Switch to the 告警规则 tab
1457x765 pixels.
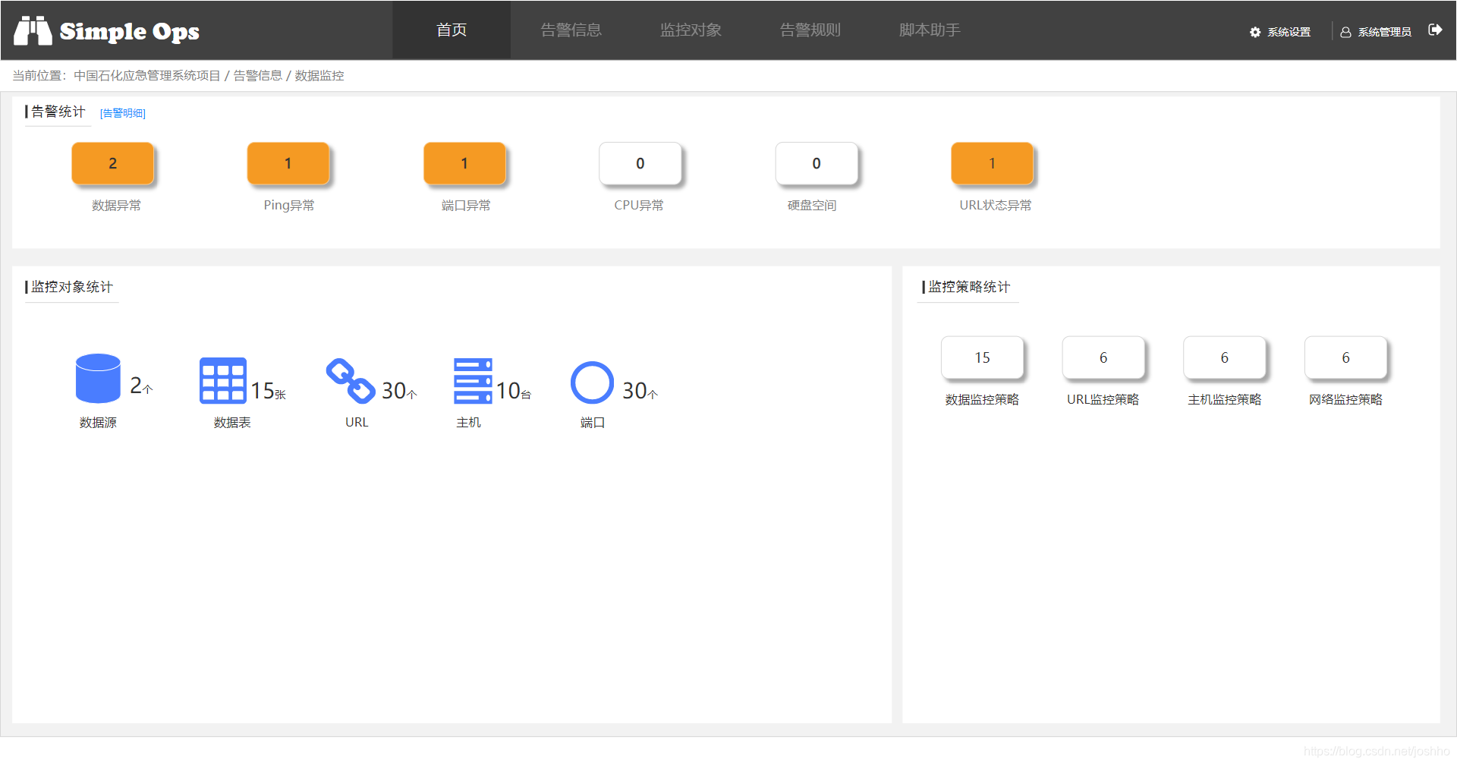(x=809, y=30)
